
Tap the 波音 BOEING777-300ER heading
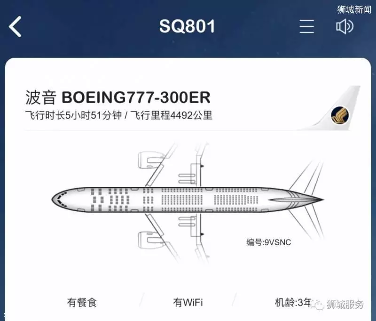pos(118,97)
